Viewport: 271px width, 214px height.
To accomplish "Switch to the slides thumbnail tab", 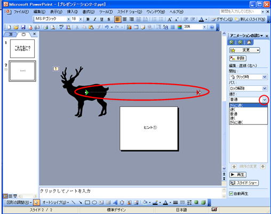I will (x=23, y=34).
